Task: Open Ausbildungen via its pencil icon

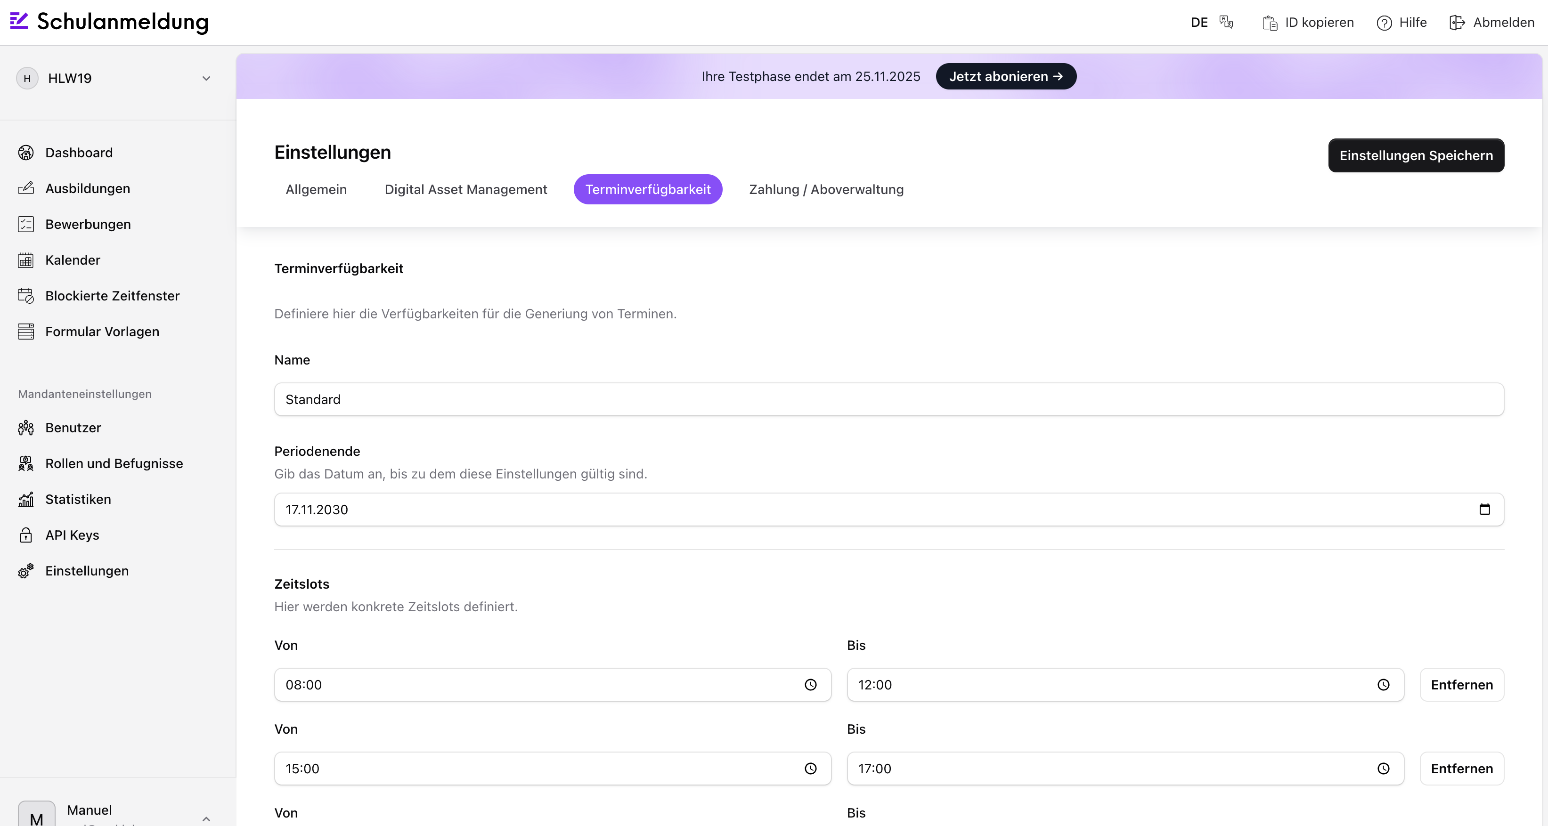Action: (x=25, y=188)
